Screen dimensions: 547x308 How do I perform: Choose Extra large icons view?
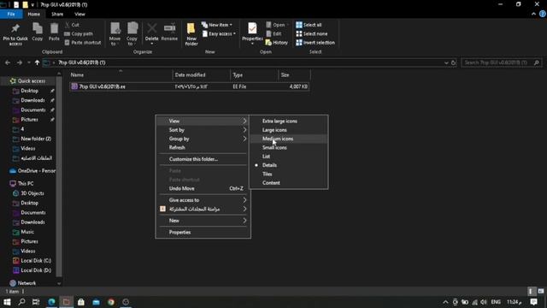tap(289, 121)
